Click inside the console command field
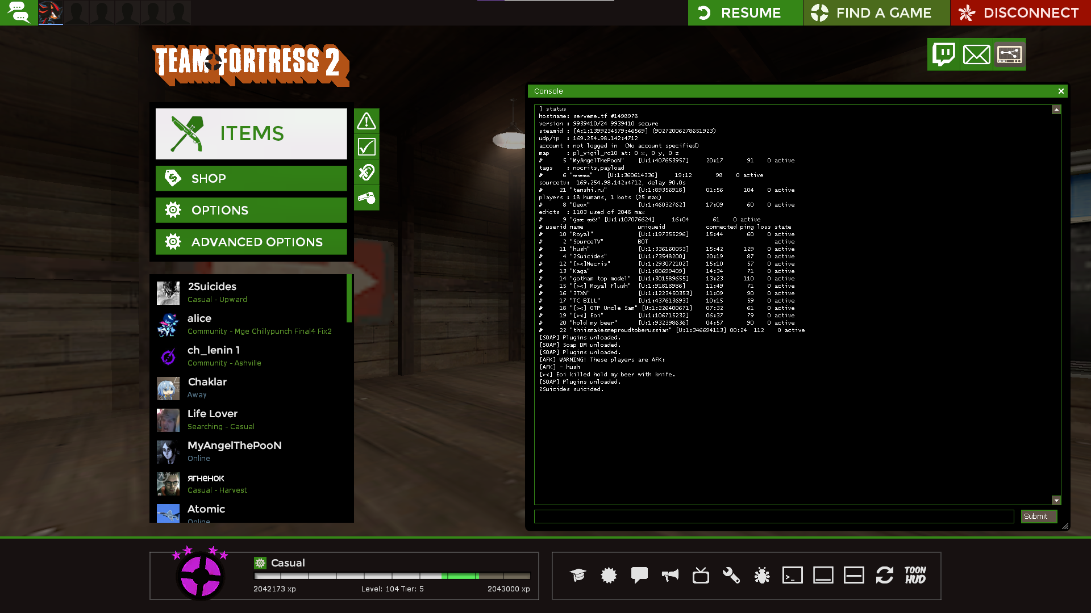This screenshot has height=613, width=1091. [x=774, y=516]
